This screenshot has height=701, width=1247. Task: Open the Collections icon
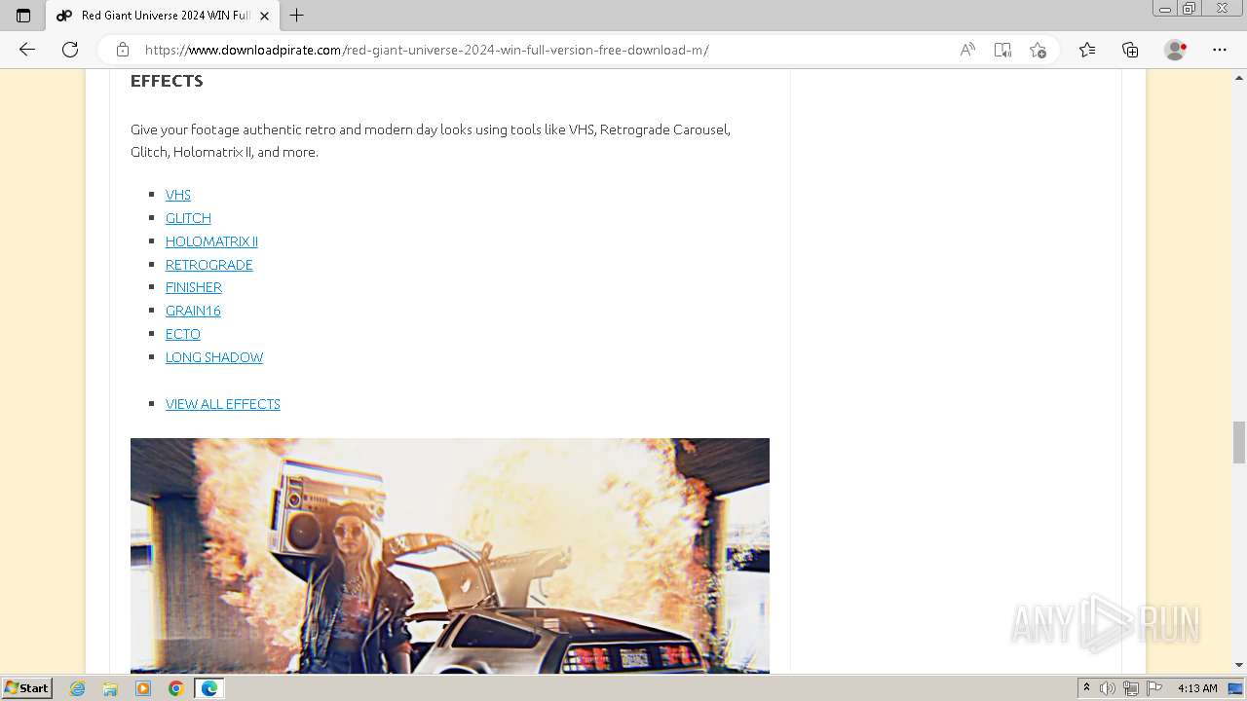click(x=1130, y=50)
